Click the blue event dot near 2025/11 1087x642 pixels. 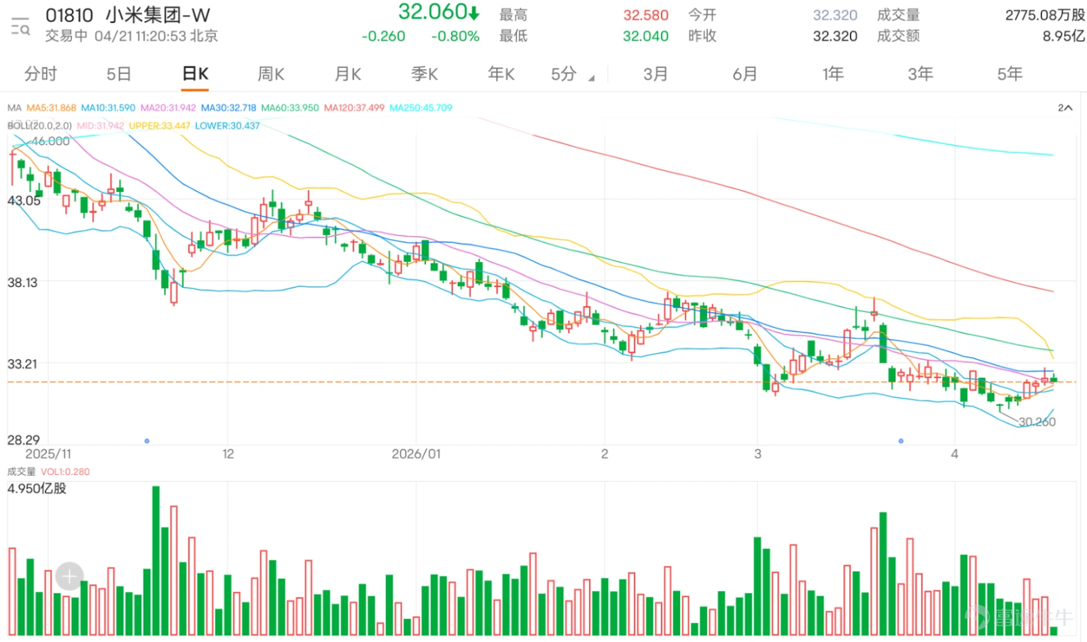click(x=147, y=441)
